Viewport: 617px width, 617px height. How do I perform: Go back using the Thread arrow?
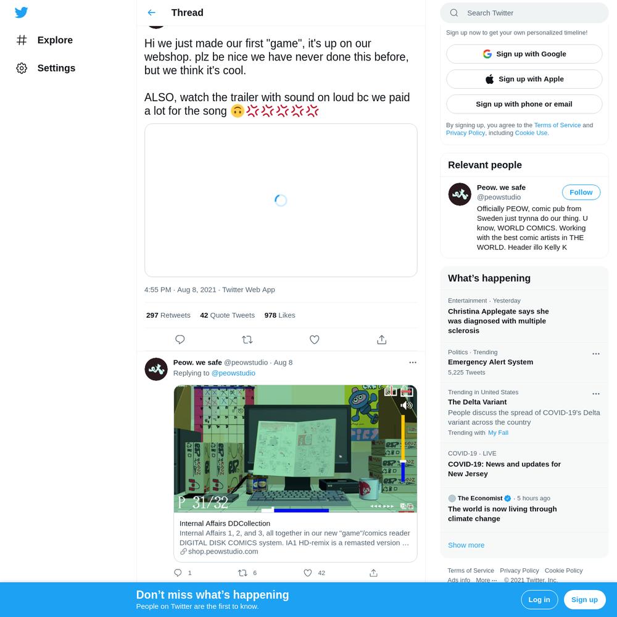[152, 12]
